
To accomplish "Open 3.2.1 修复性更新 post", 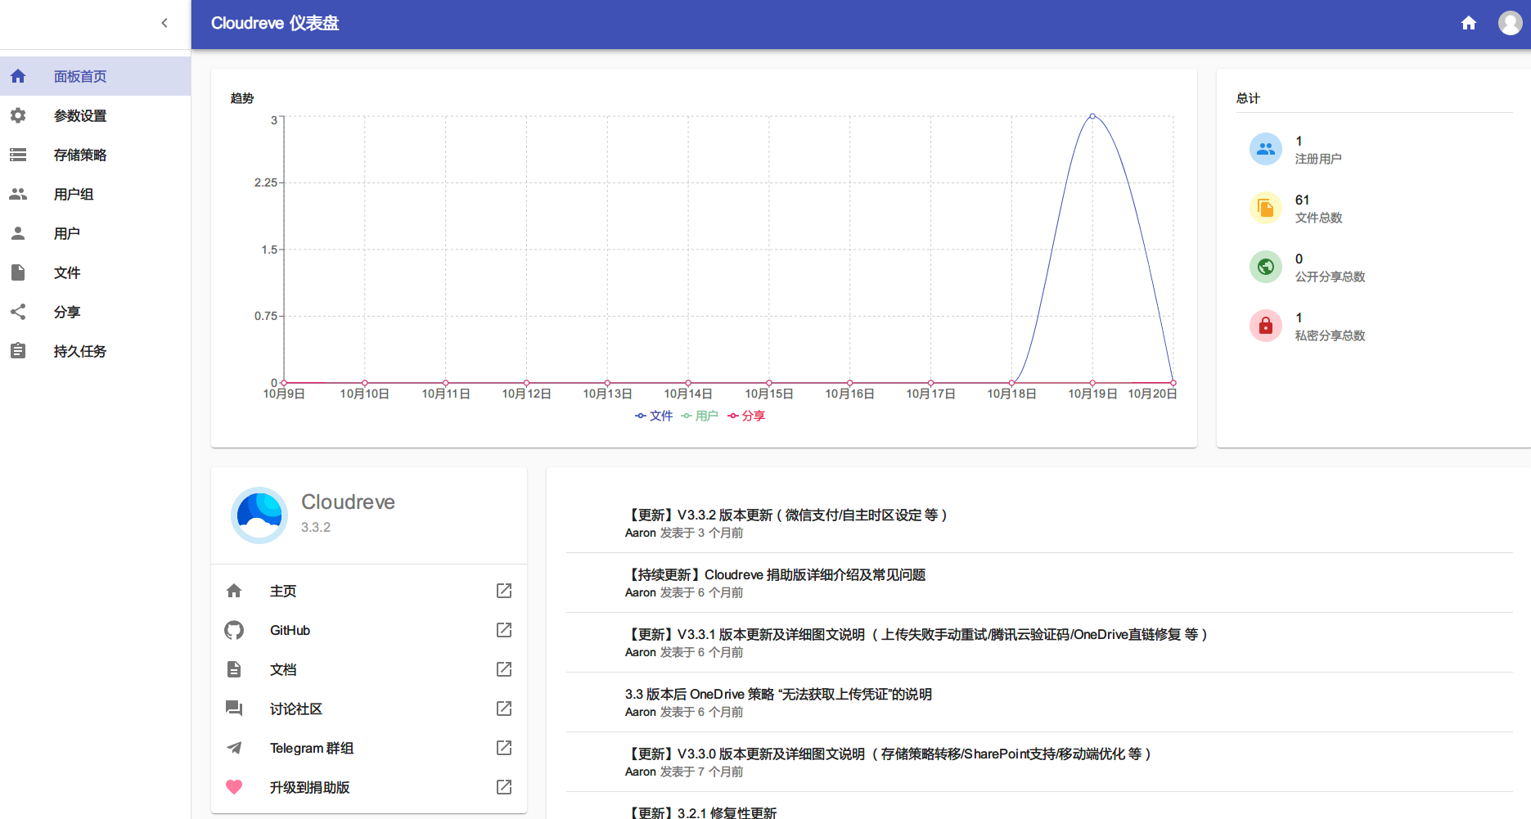I will [701, 812].
